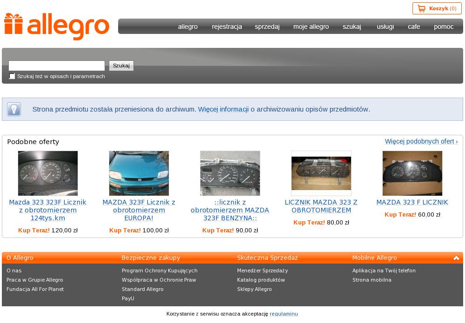Select sprzedaj in the top menu
This screenshot has width=465, height=323.
coord(267,26)
